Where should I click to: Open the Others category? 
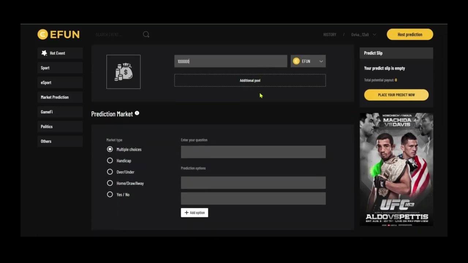[x=60, y=141]
